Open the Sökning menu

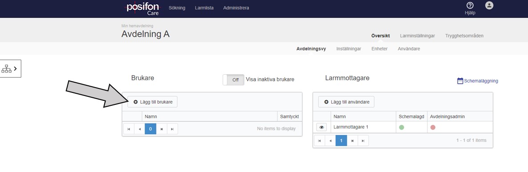click(177, 8)
